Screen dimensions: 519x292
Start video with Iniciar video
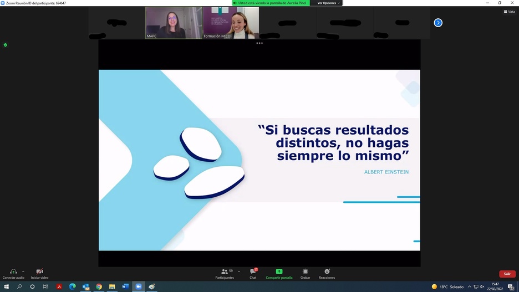(39, 271)
